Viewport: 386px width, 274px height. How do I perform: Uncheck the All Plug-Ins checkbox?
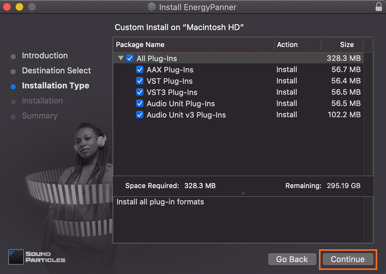[x=130, y=58]
